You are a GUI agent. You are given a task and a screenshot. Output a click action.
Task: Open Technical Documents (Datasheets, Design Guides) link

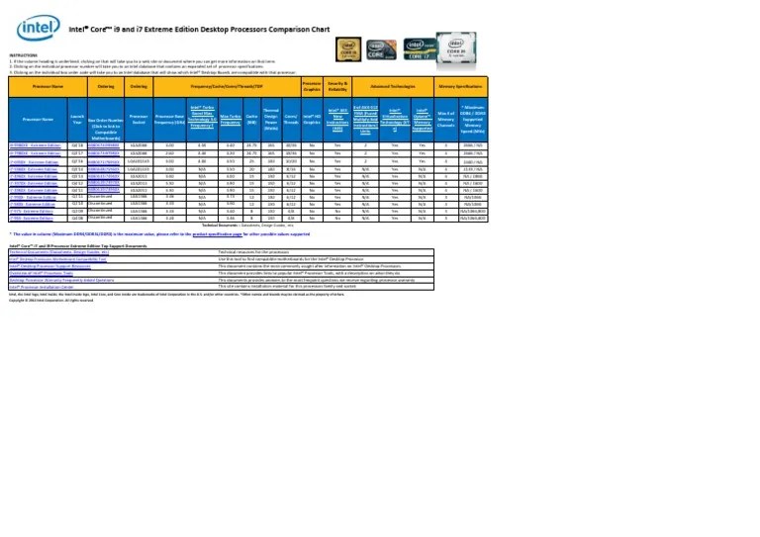point(59,252)
